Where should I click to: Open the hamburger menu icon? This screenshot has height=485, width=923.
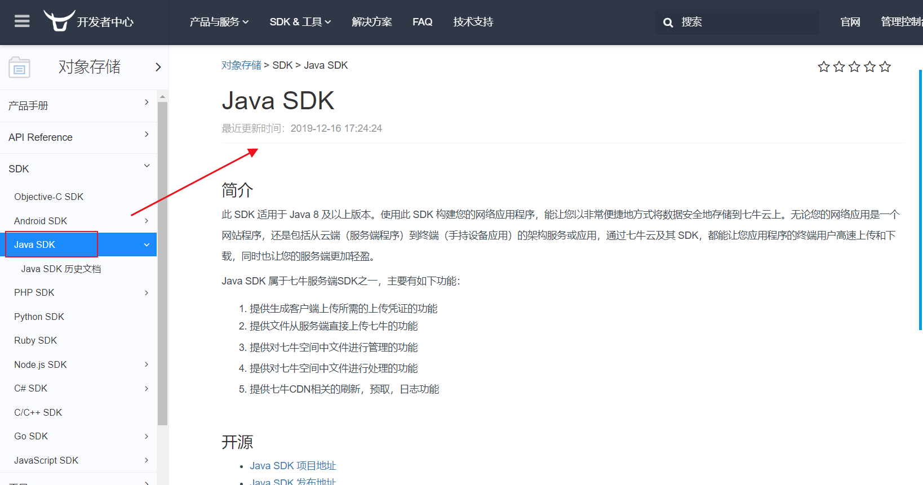22,21
